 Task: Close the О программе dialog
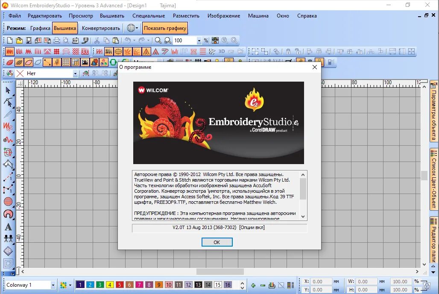315,67
